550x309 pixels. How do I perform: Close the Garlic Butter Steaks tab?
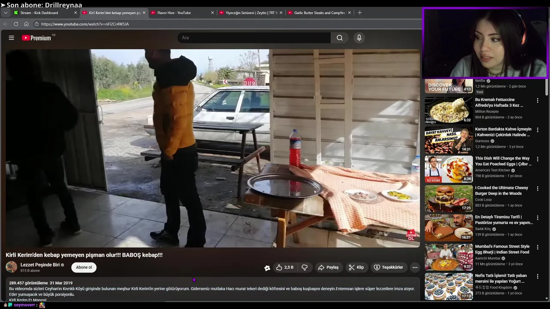tap(349, 13)
